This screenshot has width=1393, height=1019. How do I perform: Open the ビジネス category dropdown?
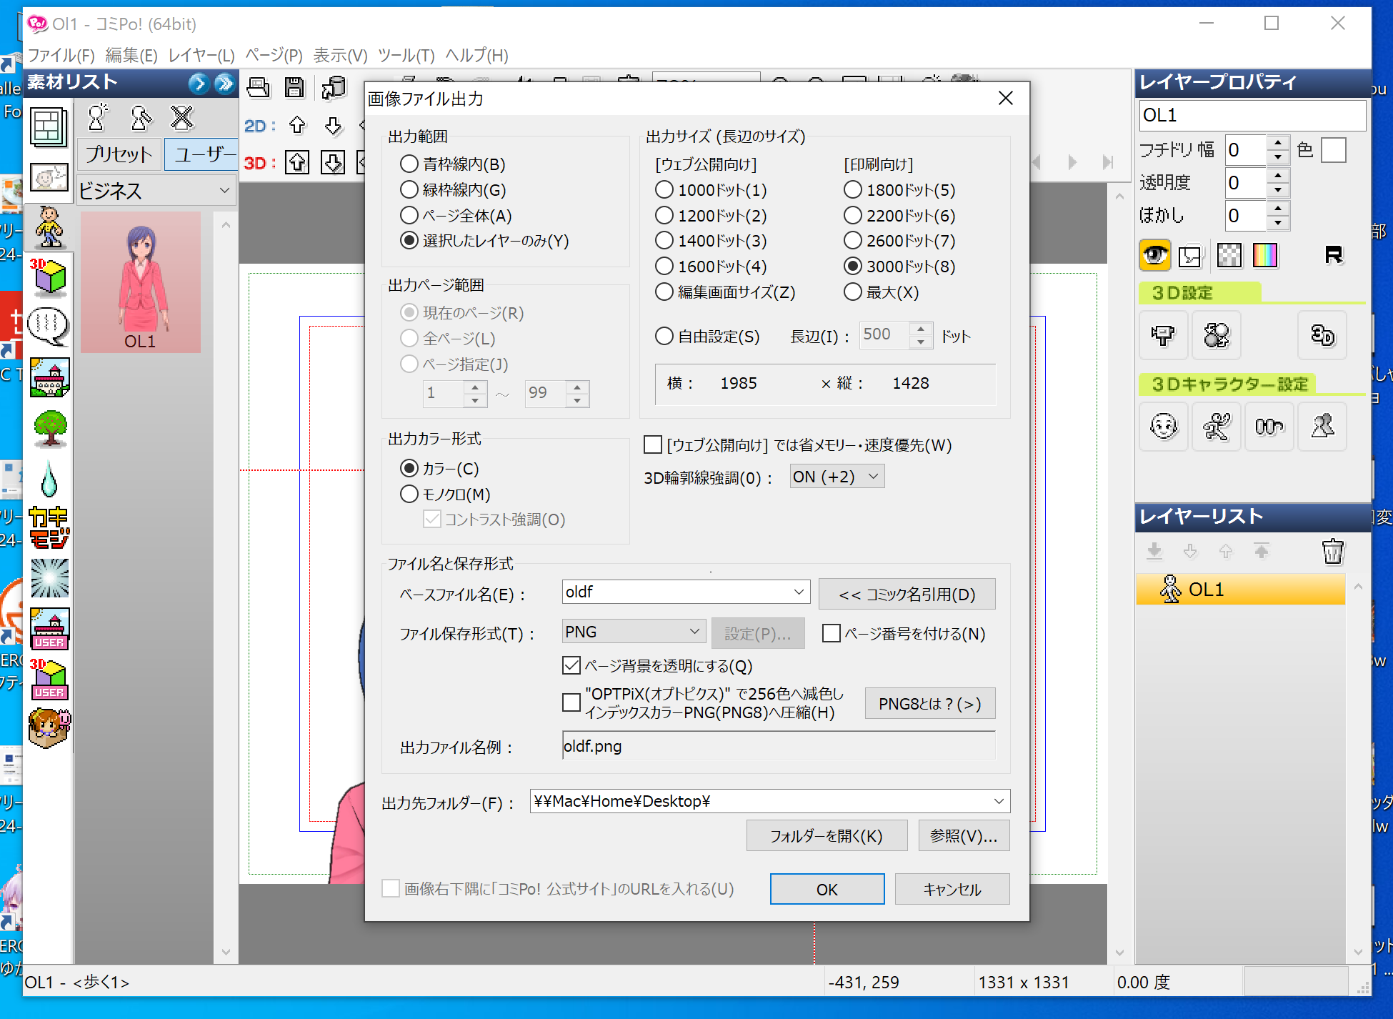[155, 191]
